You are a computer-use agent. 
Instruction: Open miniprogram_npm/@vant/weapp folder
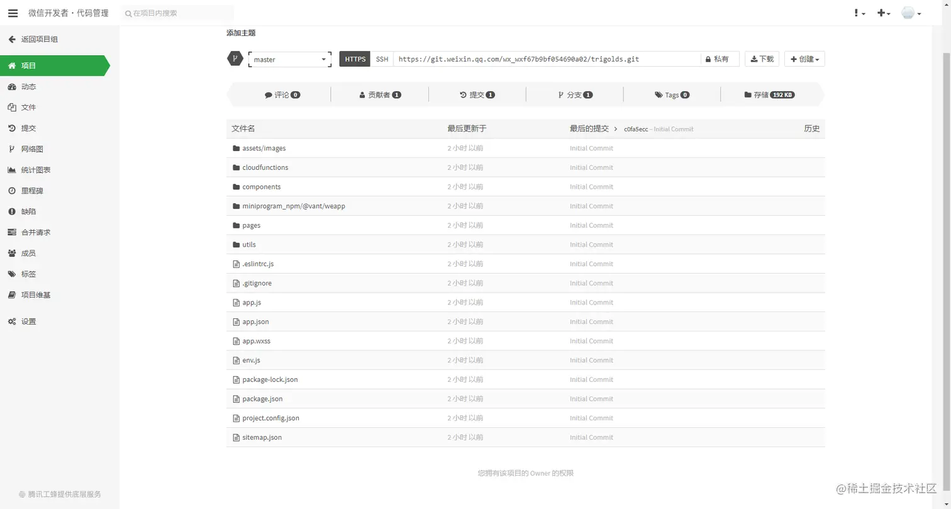click(294, 206)
